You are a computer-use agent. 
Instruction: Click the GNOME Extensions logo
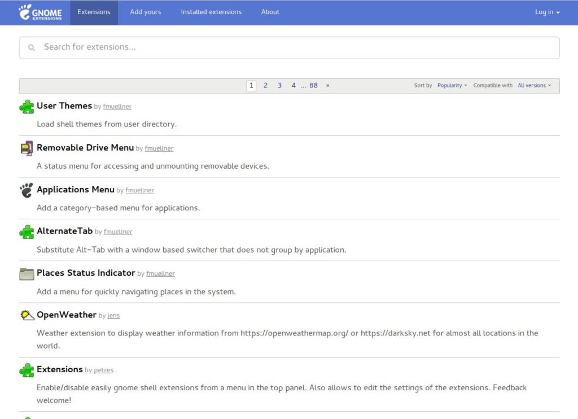pyautogui.click(x=40, y=12)
